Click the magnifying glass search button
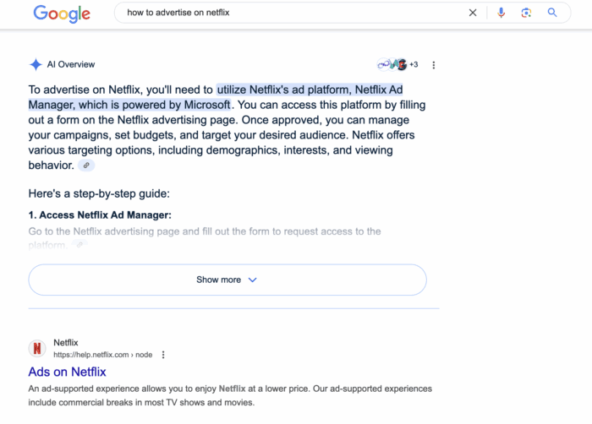The width and height of the screenshot is (592, 424). tap(552, 13)
